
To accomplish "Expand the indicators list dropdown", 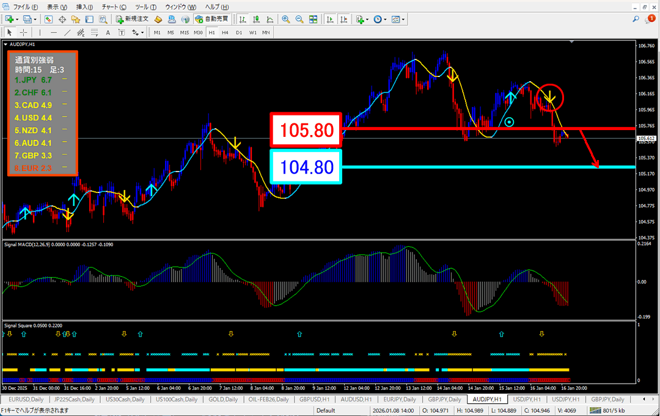I will click(367, 19).
